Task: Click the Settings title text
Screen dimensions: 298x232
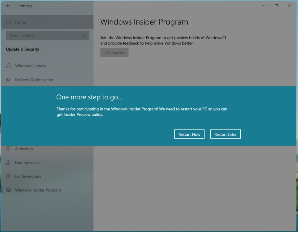Action: pyautogui.click(x=26, y=6)
